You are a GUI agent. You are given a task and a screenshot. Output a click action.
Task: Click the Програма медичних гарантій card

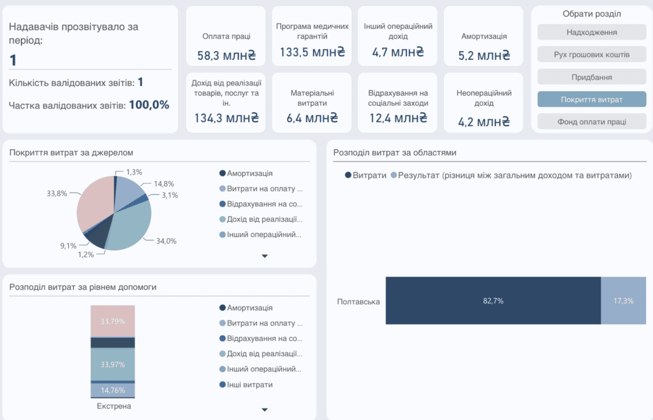[312, 36]
